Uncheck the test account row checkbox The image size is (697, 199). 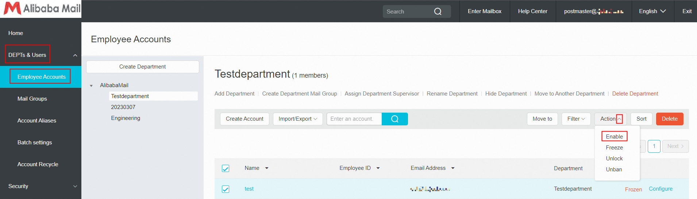226,189
